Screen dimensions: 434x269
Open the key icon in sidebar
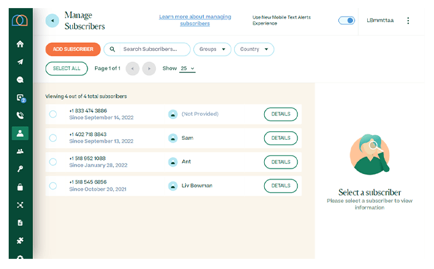pos(20,169)
